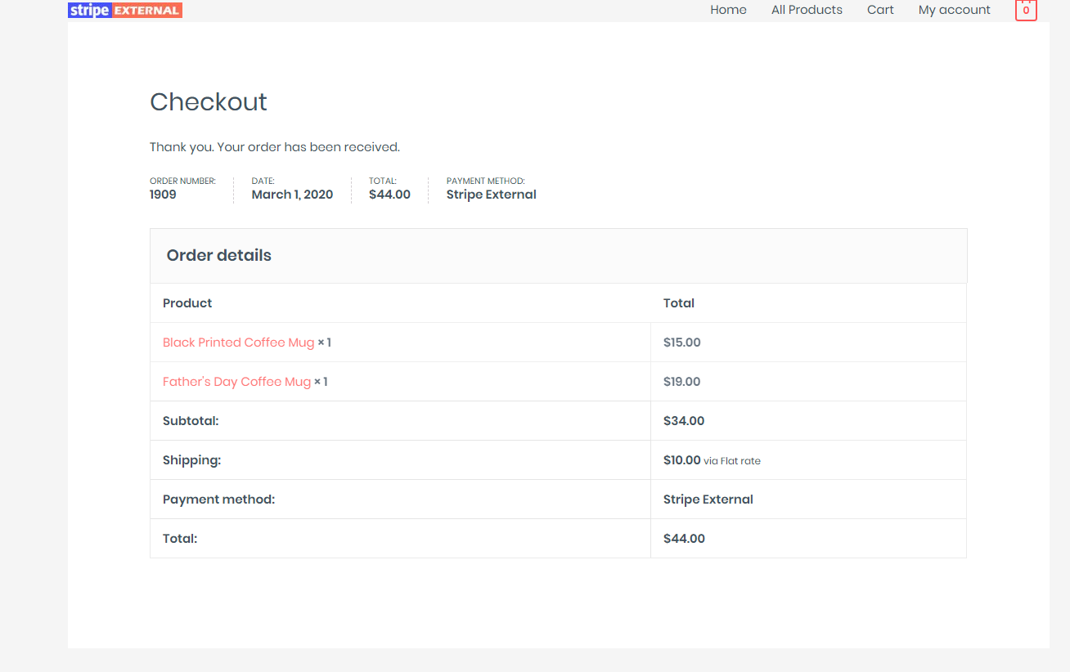Select the Product column header
Viewport: 1070px width, 672px height.
pyautogui.click(x=187, y=303)
